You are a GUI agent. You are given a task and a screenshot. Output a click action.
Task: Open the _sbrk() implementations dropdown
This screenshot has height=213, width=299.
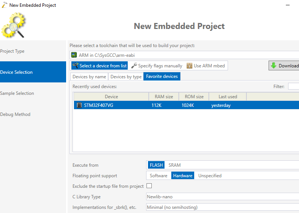pos(222,207)
